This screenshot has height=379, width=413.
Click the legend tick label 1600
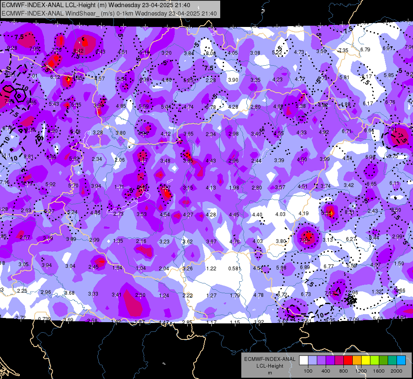click(x=378, y=371)
